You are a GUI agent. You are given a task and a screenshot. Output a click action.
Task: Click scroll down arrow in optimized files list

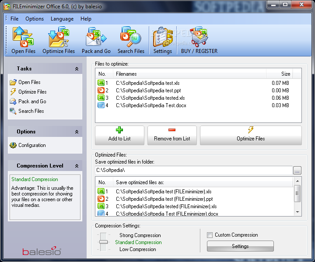click(x=297, y=212)
